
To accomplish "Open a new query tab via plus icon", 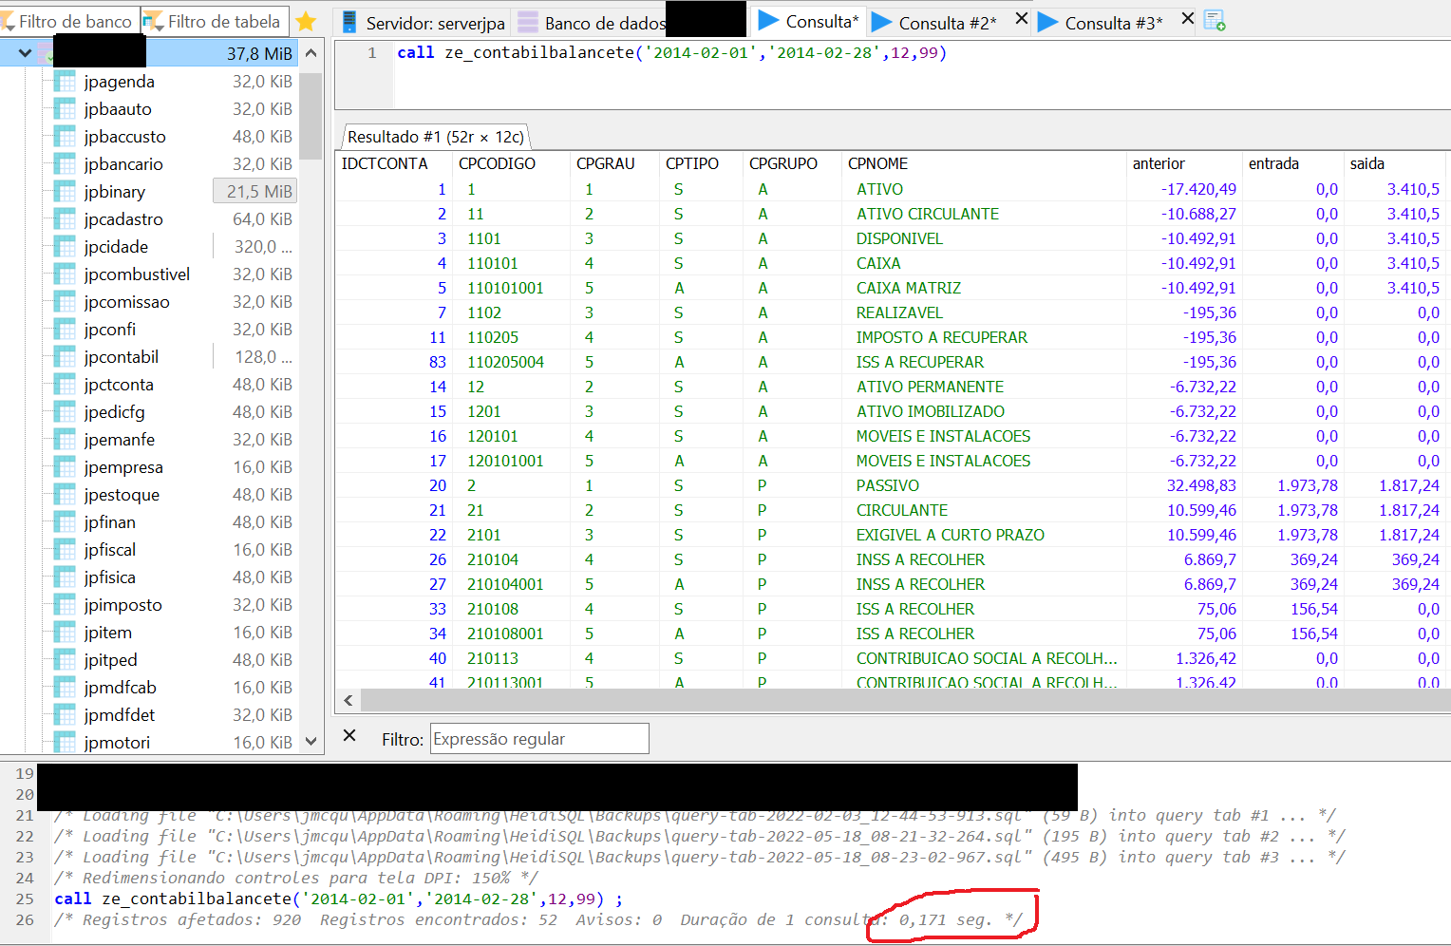I will tap(1215, 21).
